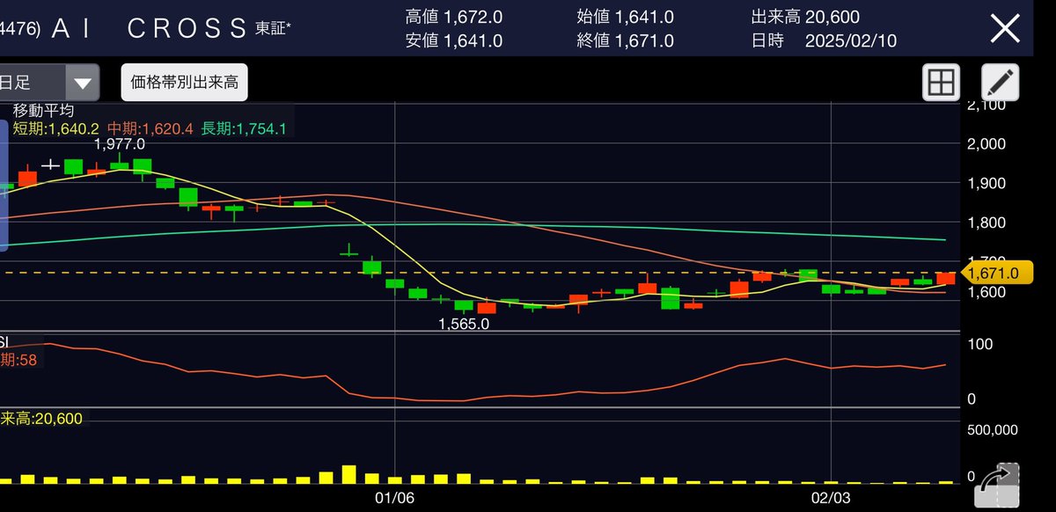Tap the 01/06 date marker

click(394, 498)
